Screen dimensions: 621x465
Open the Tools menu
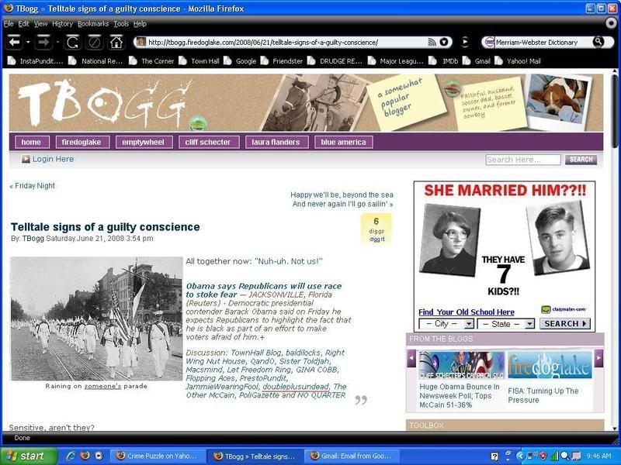point(121,24)
